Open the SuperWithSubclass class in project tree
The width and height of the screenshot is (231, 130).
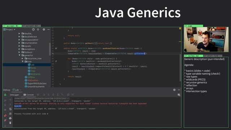click(35, 83)
